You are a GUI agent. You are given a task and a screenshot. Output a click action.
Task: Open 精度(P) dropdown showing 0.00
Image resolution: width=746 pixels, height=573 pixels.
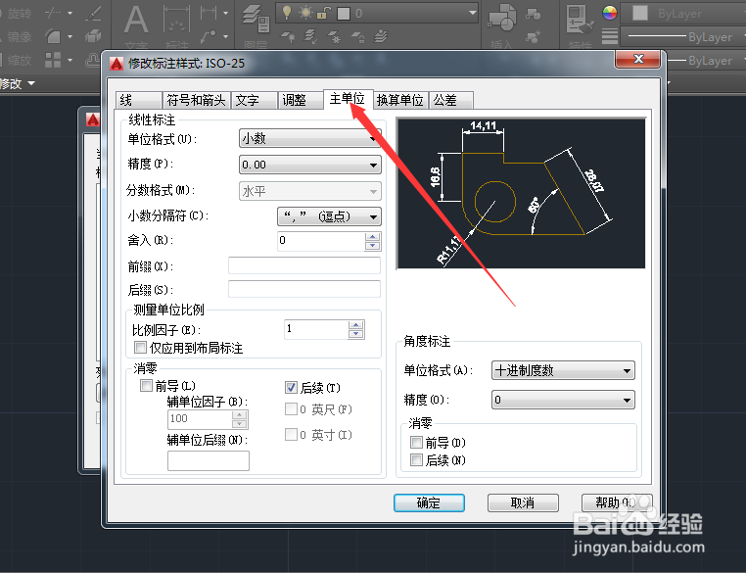309,165
